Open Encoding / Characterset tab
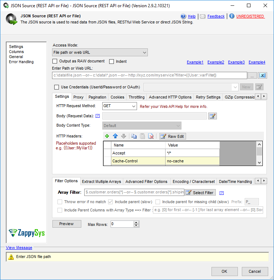 (x=194, y=181)
